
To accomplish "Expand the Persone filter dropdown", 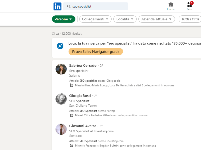I will [63, 19].
